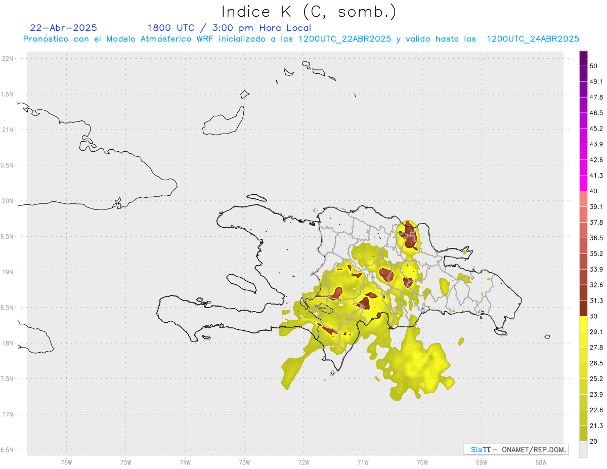Click the '26.5' color scale value

[596, 363]
